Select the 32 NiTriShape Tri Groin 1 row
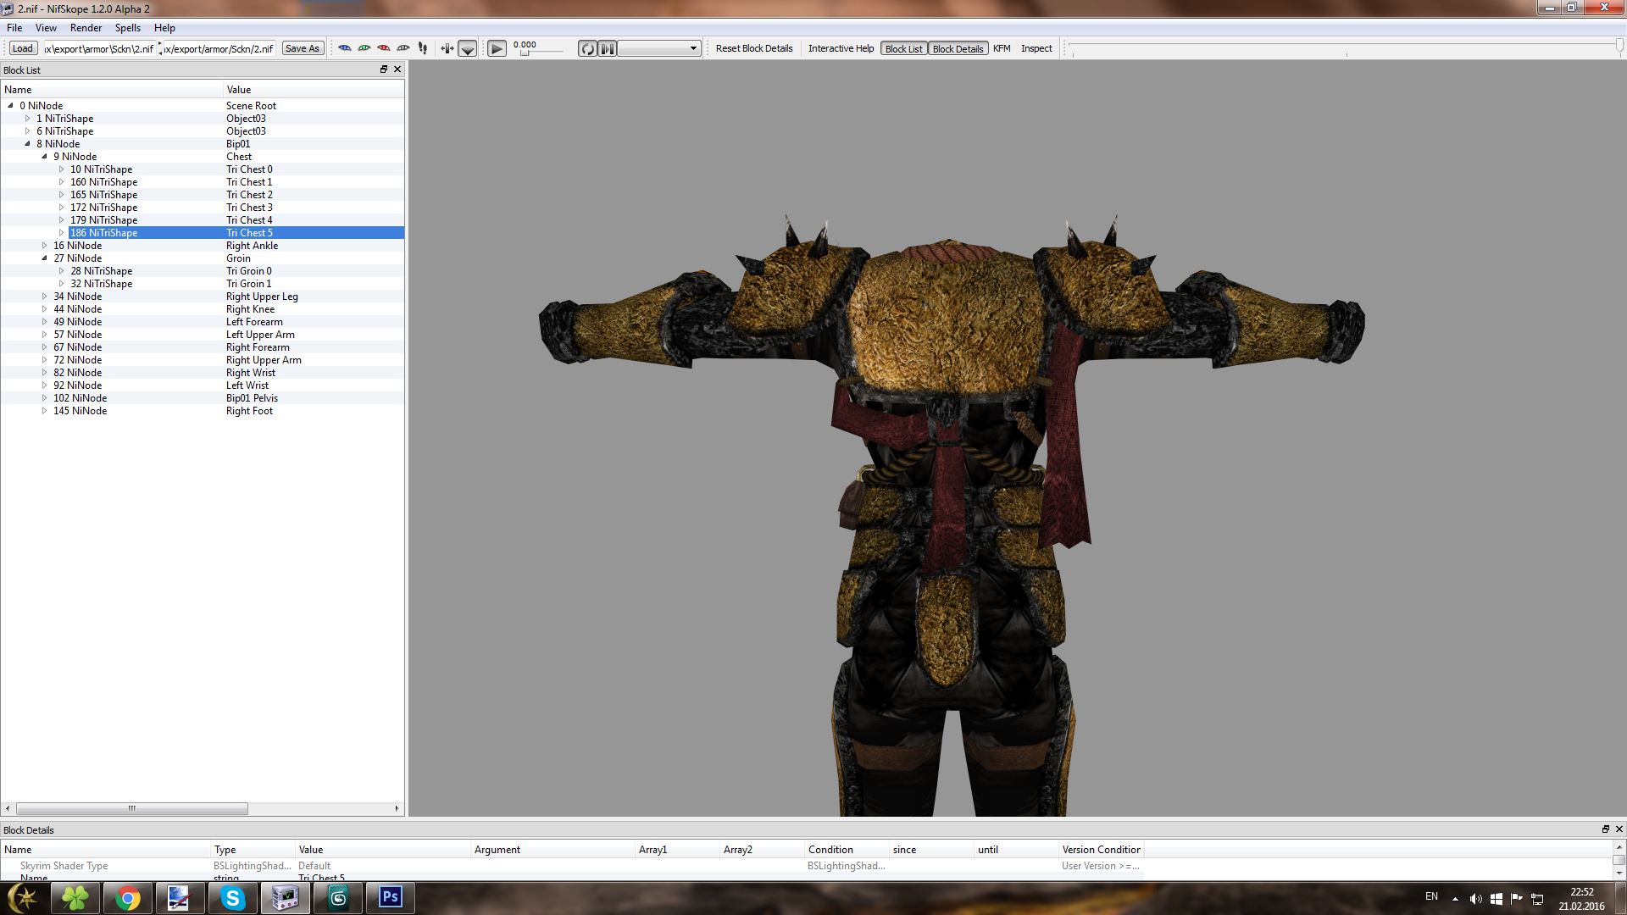This screenshot has width=1627, height=915. [x=203, y=284]
